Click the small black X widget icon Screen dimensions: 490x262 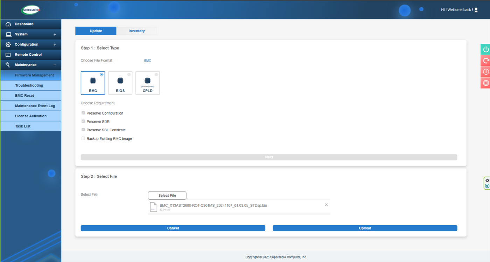click(x=487, y=181)
